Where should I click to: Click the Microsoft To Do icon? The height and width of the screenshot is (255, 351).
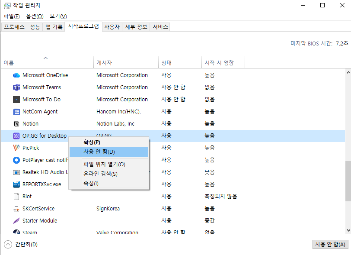(x=16, y=99)
